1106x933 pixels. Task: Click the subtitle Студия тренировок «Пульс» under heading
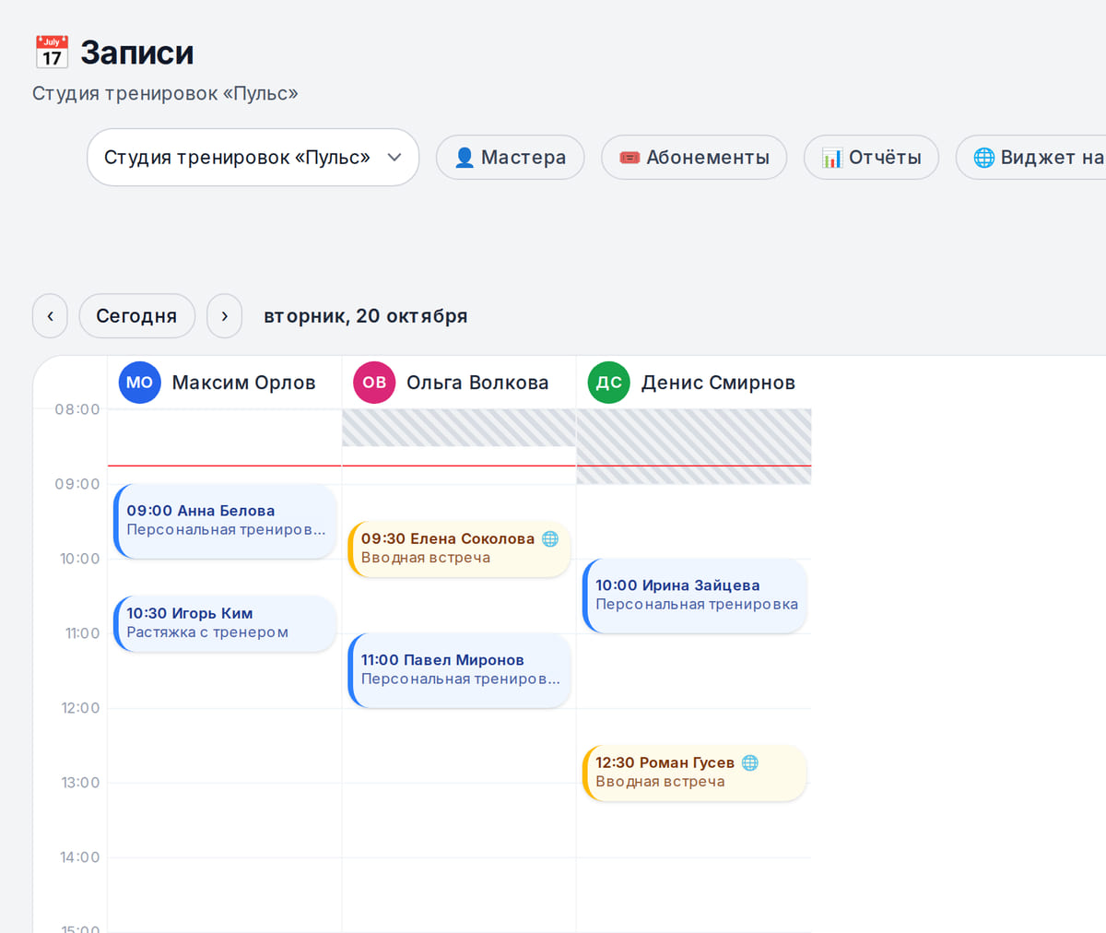165,94
